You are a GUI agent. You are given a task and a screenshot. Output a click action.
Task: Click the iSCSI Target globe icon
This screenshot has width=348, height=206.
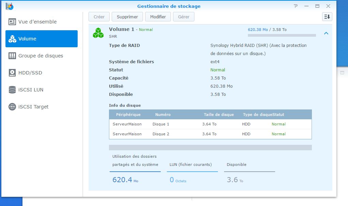(13, 107)
